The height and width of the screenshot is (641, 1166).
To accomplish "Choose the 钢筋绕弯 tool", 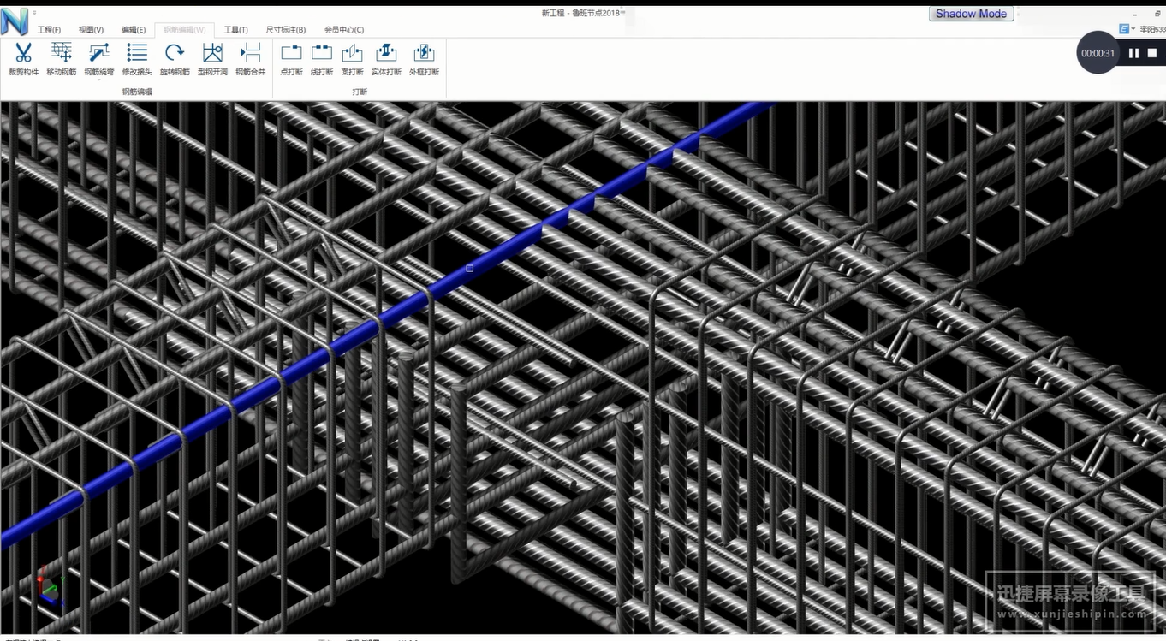I will tap(98, 59).
